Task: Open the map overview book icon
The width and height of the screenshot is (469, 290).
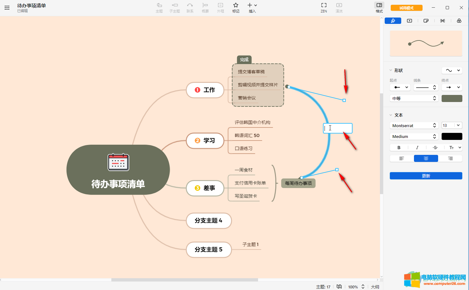Action: 339,286
